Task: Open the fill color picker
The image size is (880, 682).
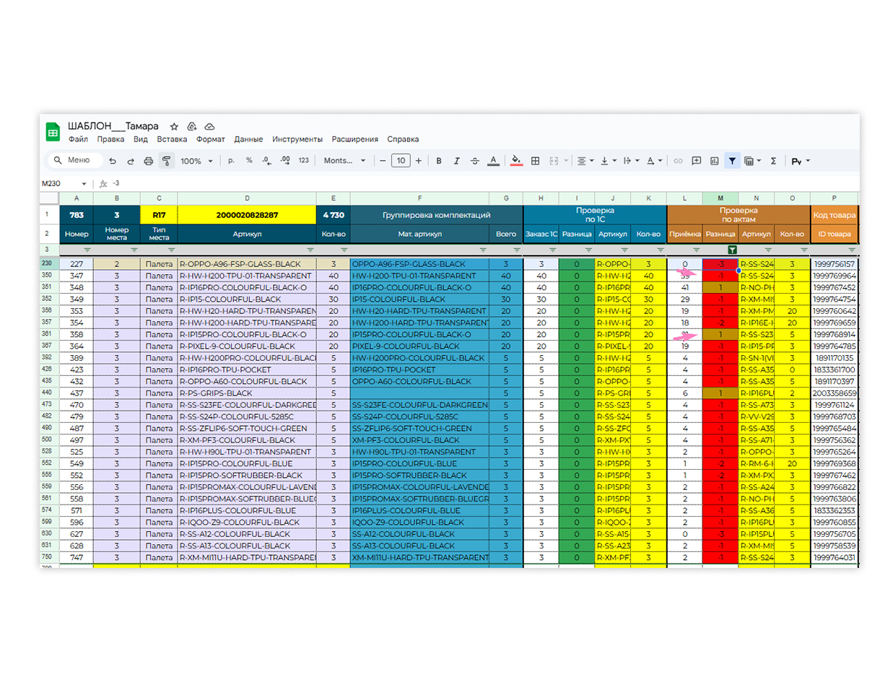Action: point(515,161)
